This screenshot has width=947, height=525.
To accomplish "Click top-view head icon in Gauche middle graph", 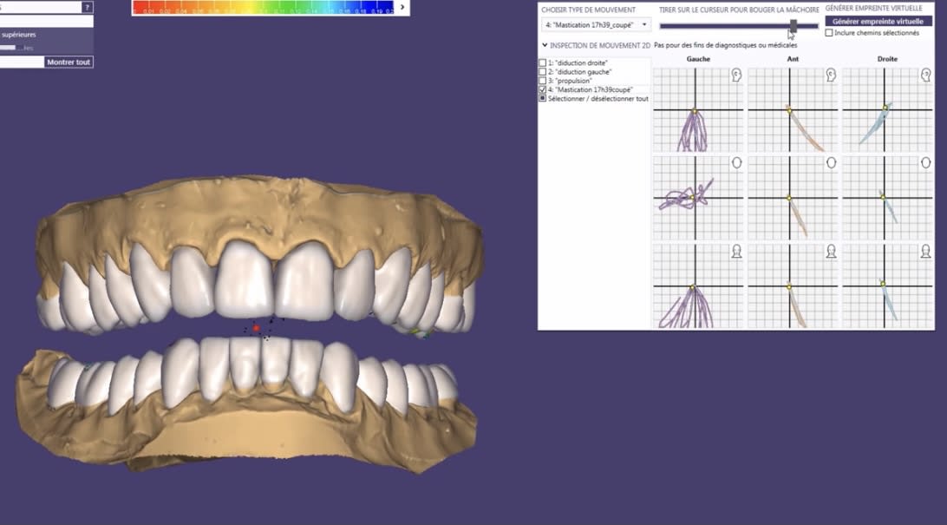I will (x=735, y=162).
